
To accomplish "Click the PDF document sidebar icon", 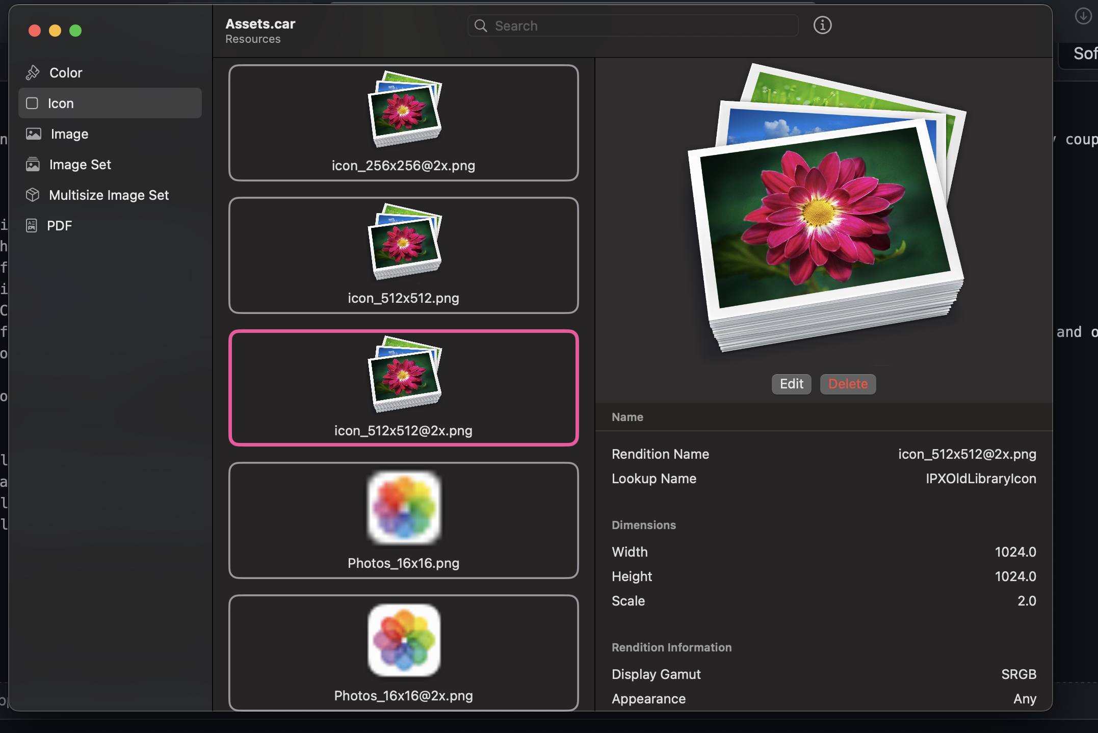I will [32, 226].
